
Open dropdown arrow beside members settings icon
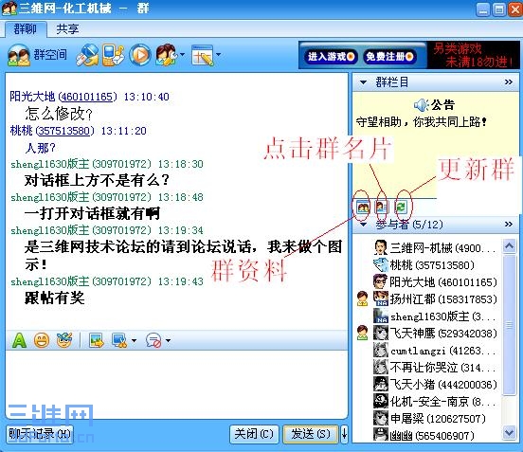tap(183, 54)
